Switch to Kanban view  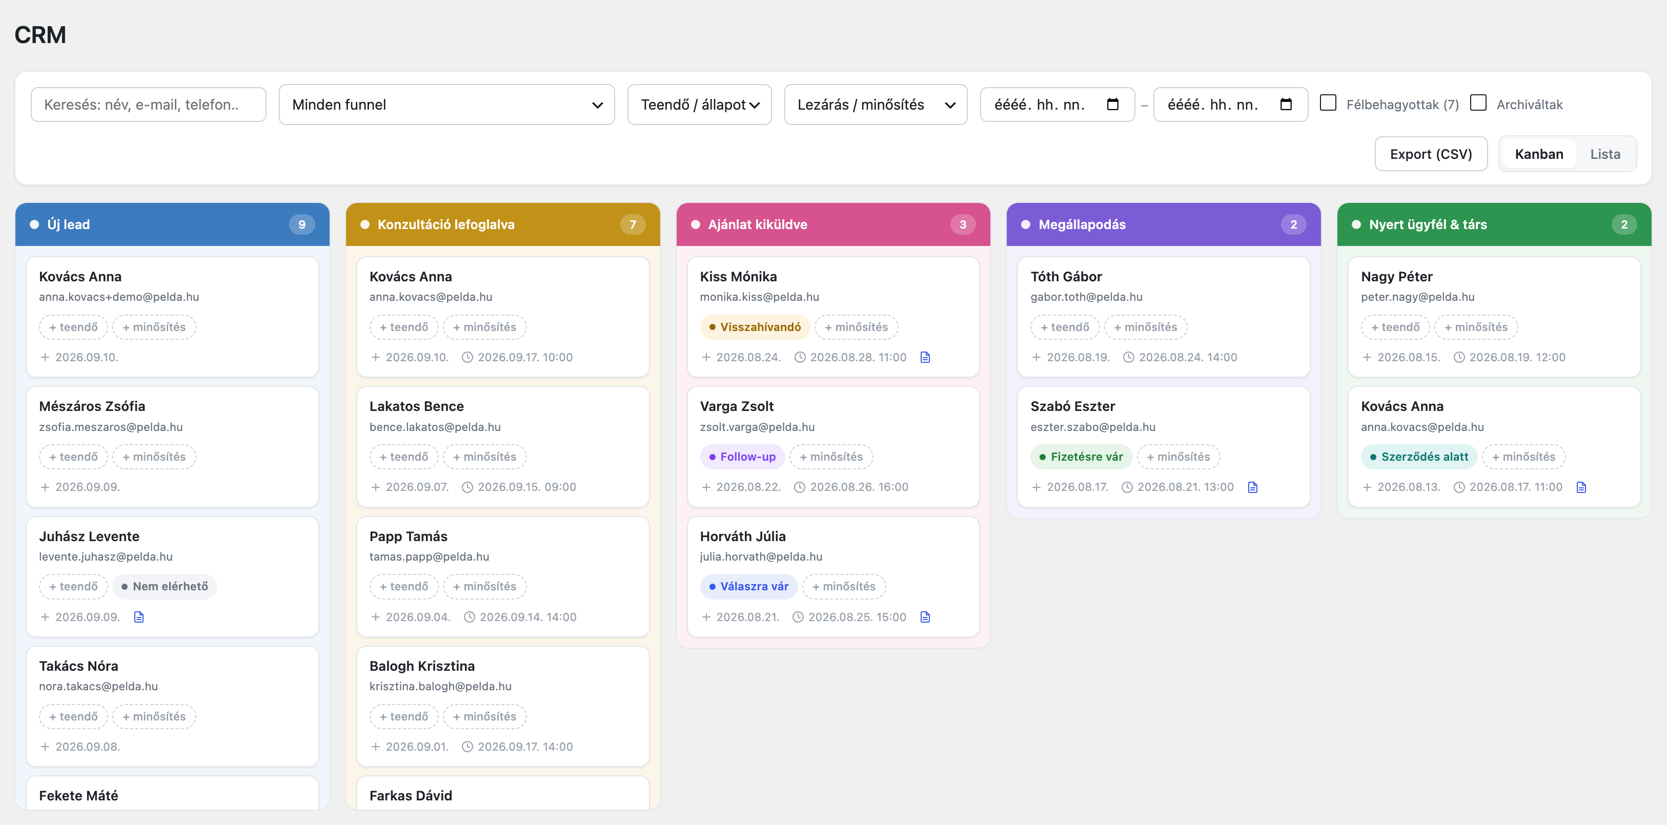[x=1539, y=154]
